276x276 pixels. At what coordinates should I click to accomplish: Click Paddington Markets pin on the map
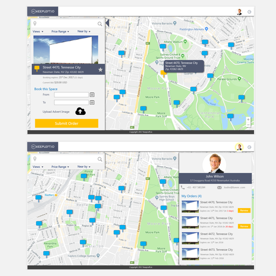pos(206,29)
